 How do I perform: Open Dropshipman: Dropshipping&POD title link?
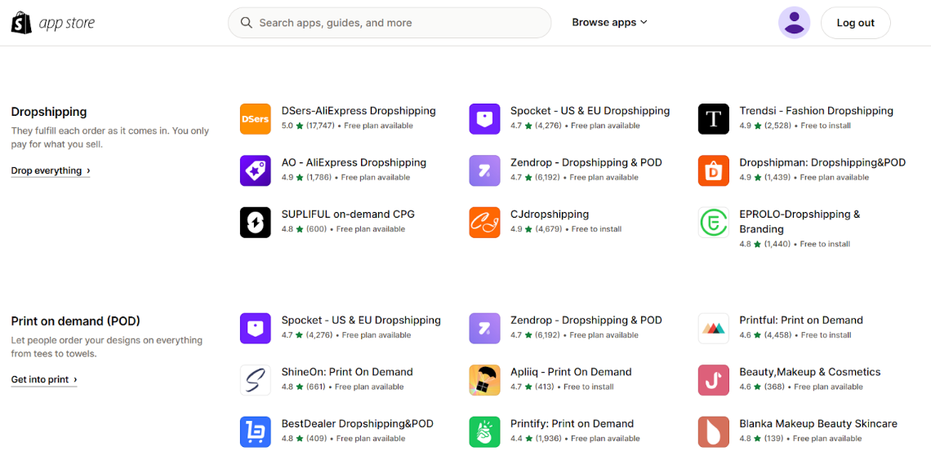pyautogui.click(x=822, y=162)
